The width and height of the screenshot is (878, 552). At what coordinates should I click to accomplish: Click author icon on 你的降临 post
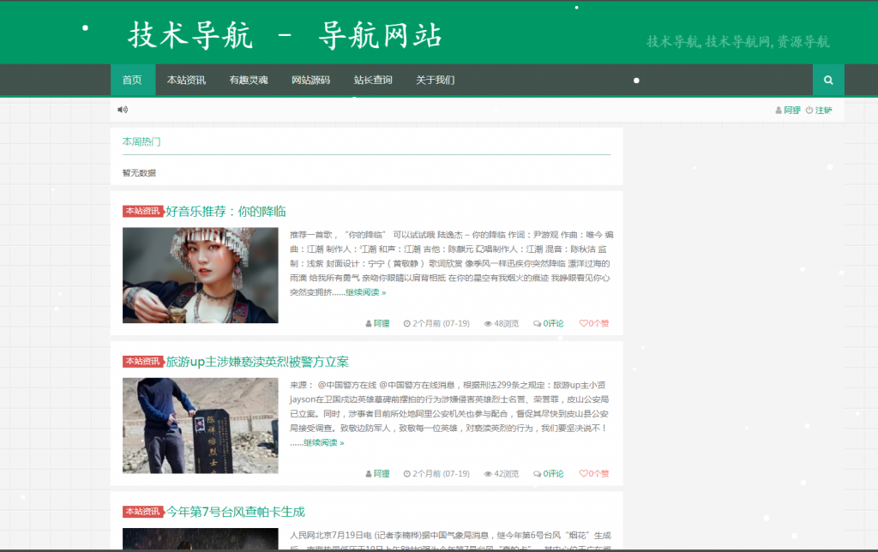coord(369,324)
